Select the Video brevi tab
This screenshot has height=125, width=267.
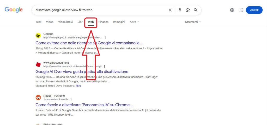click(65, 22)
